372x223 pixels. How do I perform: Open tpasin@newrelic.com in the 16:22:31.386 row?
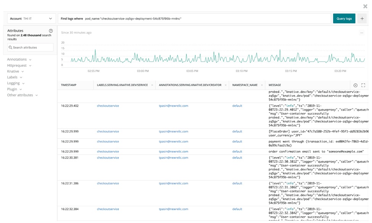[x=173, y=183]
